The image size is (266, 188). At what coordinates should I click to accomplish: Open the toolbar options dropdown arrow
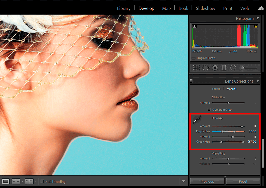click(184, 181)
